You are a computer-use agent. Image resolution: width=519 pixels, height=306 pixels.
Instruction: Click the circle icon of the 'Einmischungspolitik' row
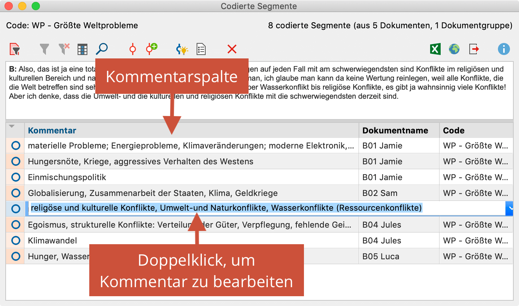(15, 177)
